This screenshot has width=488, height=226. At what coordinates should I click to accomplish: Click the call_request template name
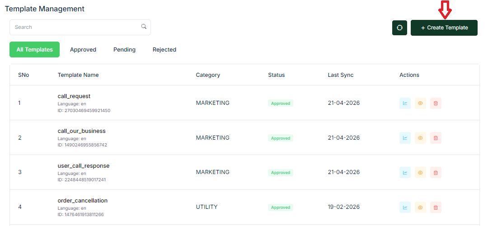[74, 96]
